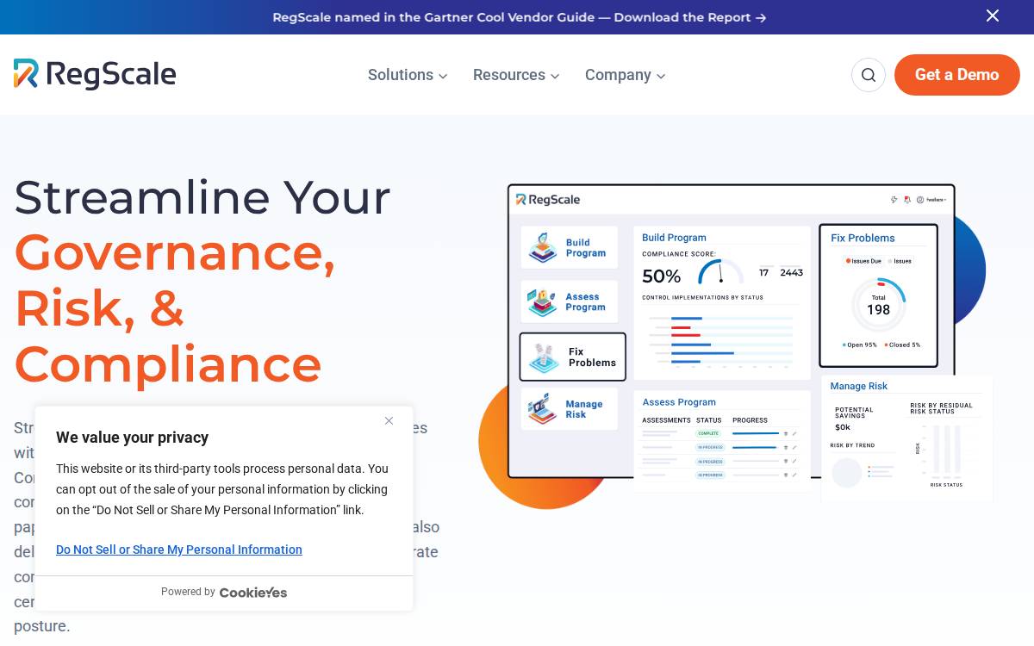This screenshot has width=1034, height=646.
Task: Click the 50% compliance score text
Action: (662, 276)
